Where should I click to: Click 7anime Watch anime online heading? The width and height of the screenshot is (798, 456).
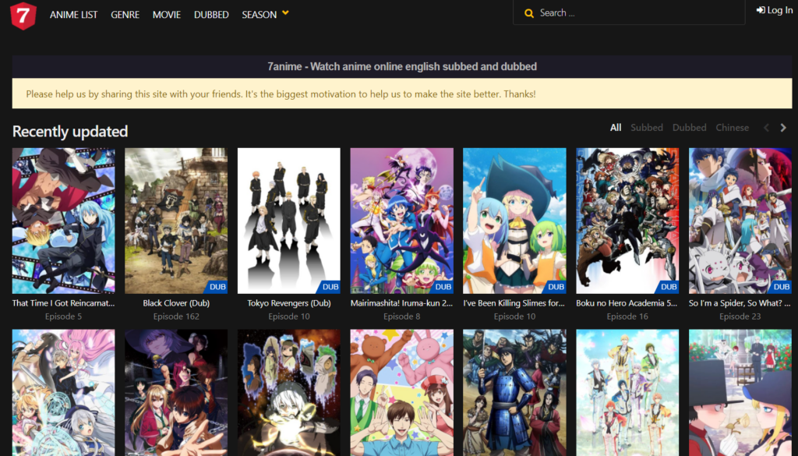coord(402,67)
